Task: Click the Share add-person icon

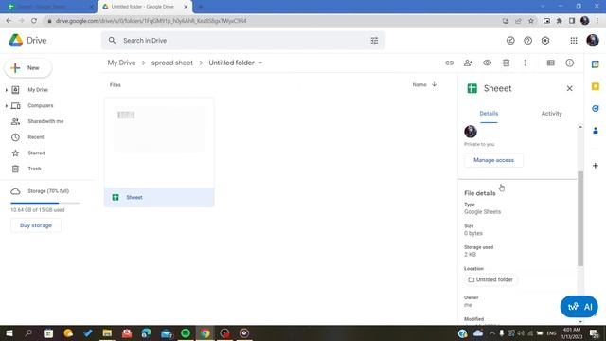Action: (468, 63)
